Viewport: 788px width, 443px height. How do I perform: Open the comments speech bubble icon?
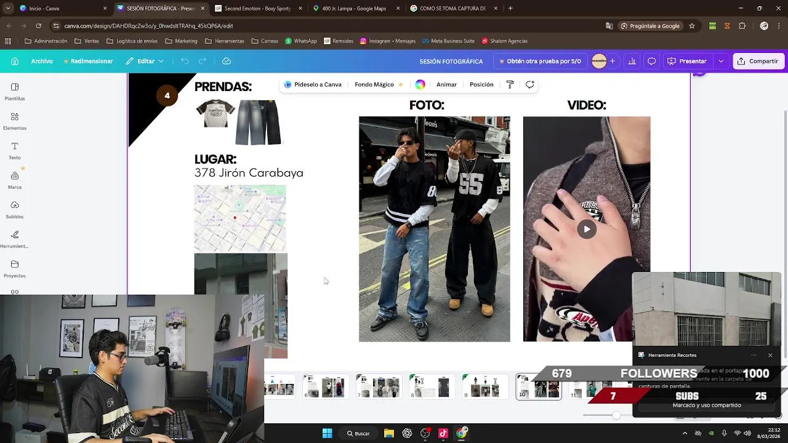tap(651, 61)
